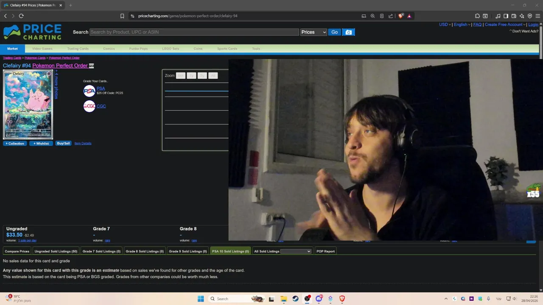Click the browser address bar URL

[188, 16]
